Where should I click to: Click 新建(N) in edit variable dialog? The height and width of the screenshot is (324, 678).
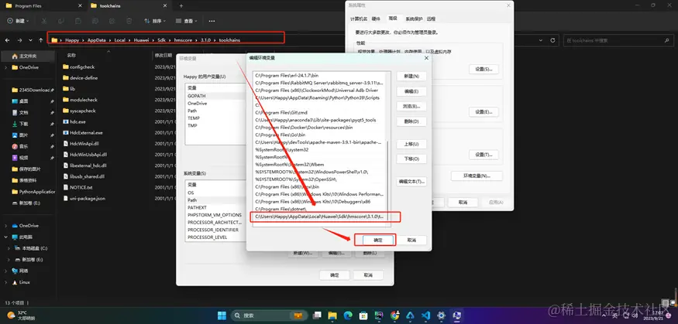pos(411,77)
